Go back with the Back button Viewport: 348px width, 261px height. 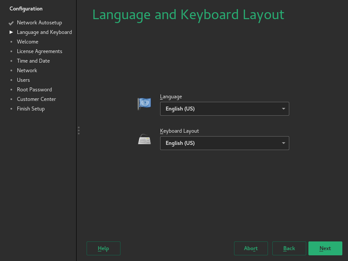tap(289, 248)
